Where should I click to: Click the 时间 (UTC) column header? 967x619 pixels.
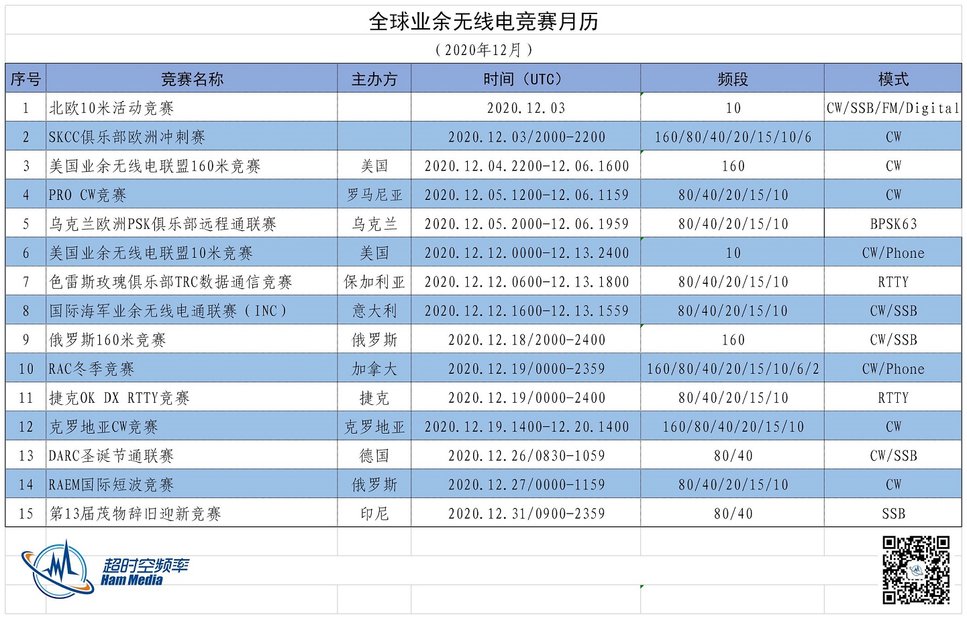pos(526,79)
